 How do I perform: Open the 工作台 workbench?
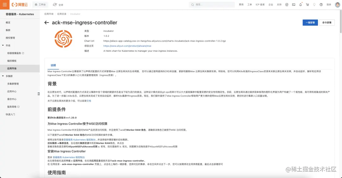pos(40,4)
